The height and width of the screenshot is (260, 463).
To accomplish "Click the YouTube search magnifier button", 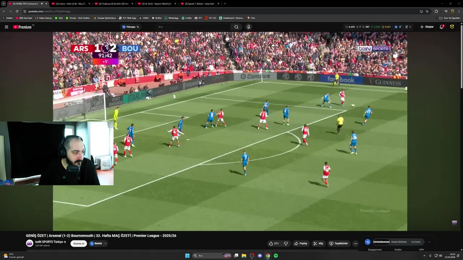I will coord(236,27).
